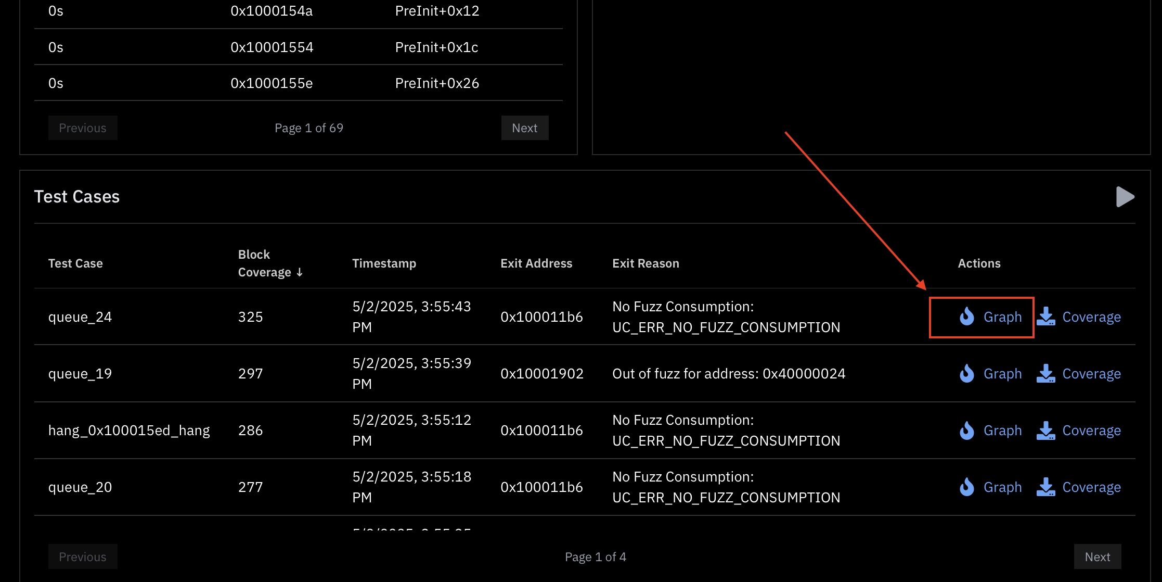Click Next below the Test Cases list
1162x582 pixels.
click(1098, 556)
